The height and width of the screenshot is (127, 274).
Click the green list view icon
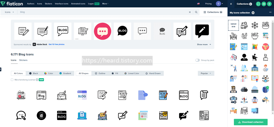[x=264, y=4]
